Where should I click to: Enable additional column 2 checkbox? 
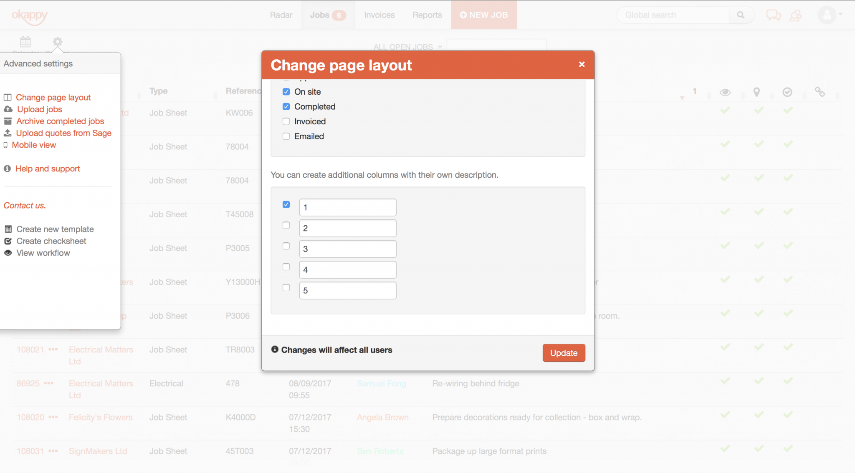click(x=286, y=225)
